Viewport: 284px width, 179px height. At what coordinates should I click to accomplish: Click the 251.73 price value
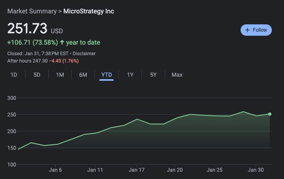pyautogui.click(x=27, y=28)
